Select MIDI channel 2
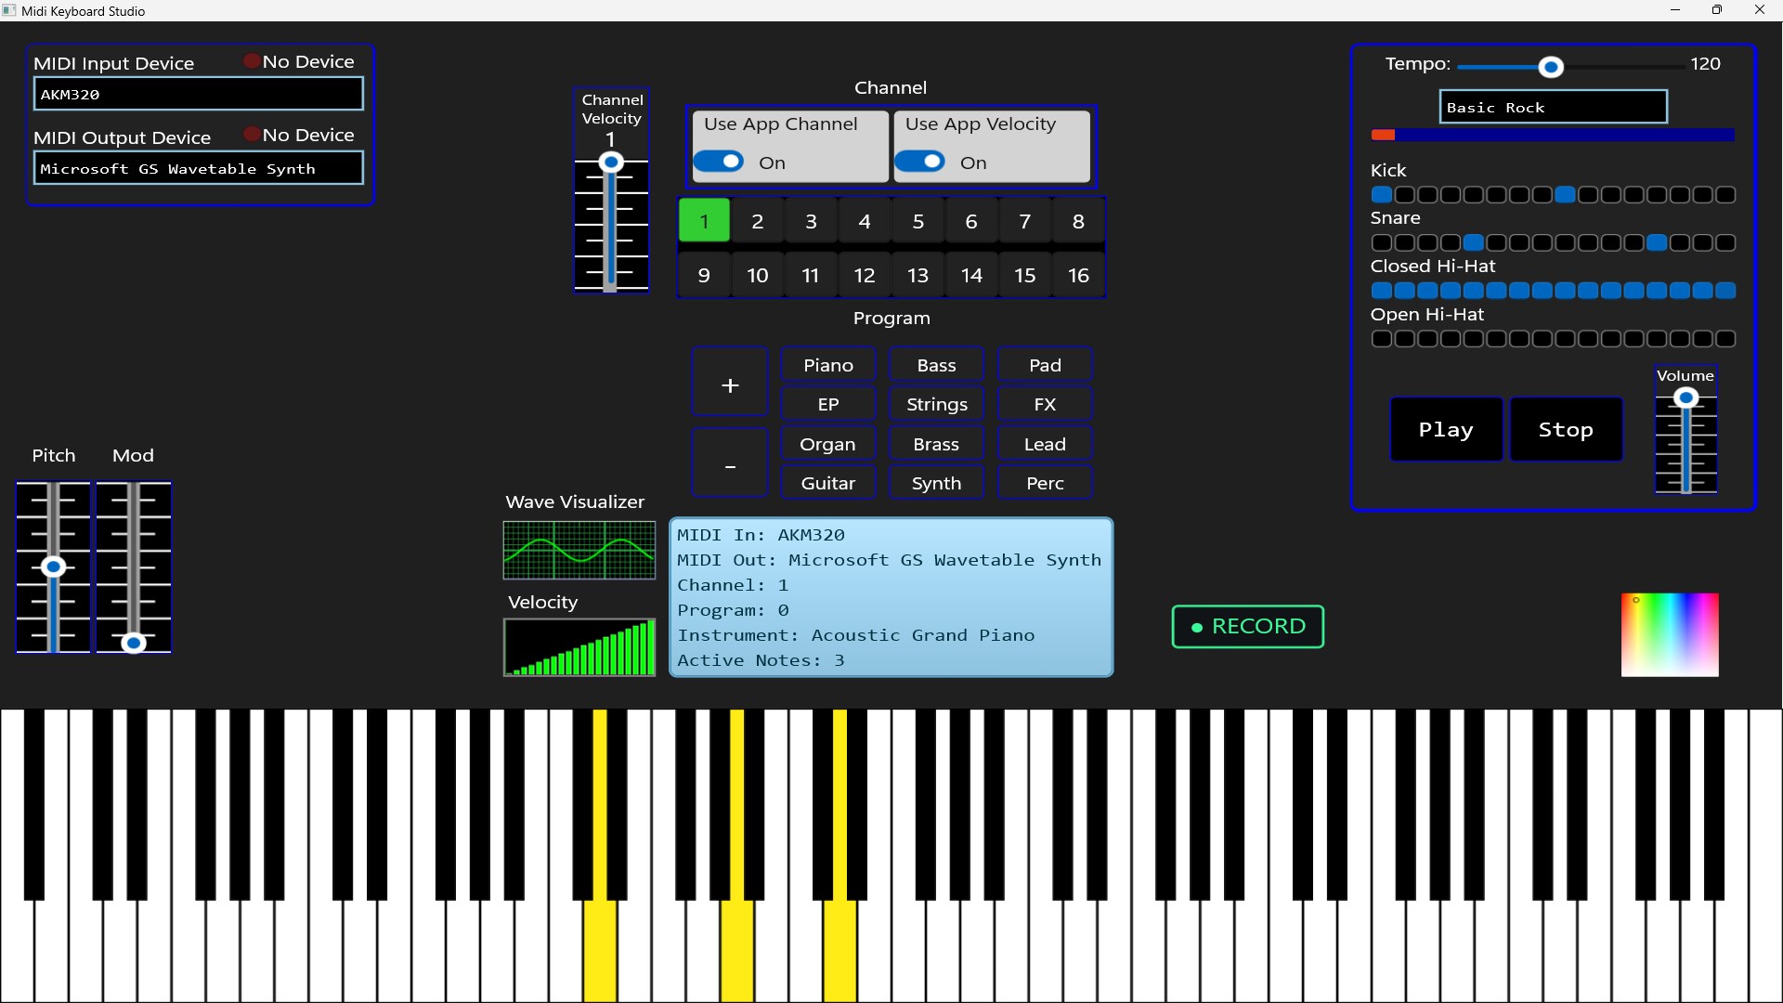Viewport: 1783px width, 1003px height. click(x=758, y=221)
